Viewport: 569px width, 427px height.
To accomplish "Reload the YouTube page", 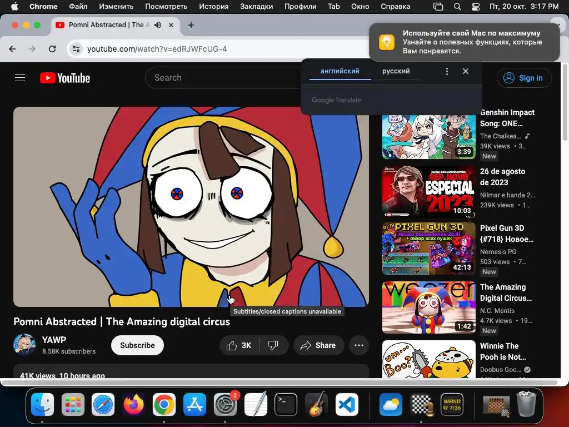I will pos(52,49).
